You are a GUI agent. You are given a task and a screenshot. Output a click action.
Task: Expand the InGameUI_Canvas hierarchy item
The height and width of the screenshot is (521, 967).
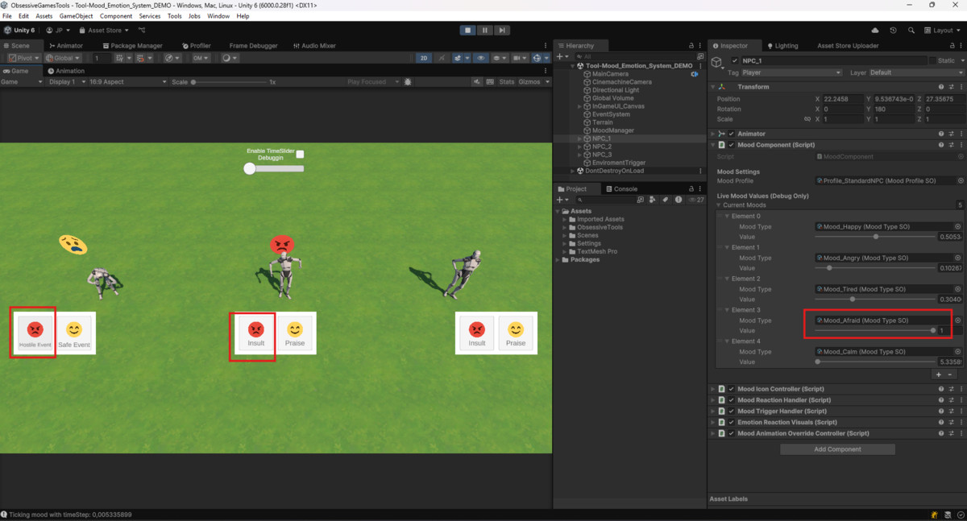click(579, 106)
